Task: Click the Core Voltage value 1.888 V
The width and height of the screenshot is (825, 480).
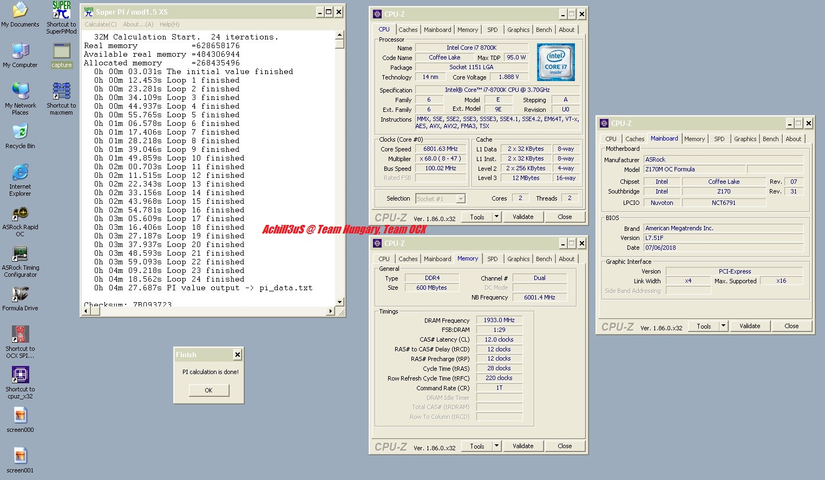Action: click(x=509, y=77)
